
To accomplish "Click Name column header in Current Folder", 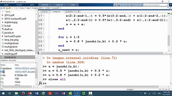I will (x=8, y=12).
